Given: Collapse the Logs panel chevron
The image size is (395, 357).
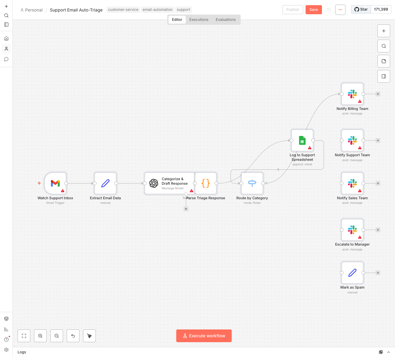Looking at the screenshot, I should tap(389, 352).
